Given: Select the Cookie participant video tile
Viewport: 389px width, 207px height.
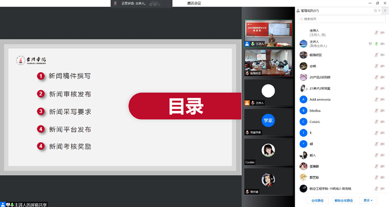Looking at the screenshot, I should (268, 152).
